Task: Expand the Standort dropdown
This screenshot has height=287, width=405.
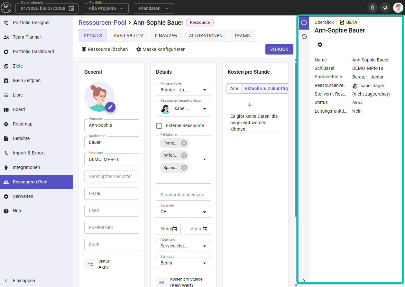Action: tap(205, 263)
